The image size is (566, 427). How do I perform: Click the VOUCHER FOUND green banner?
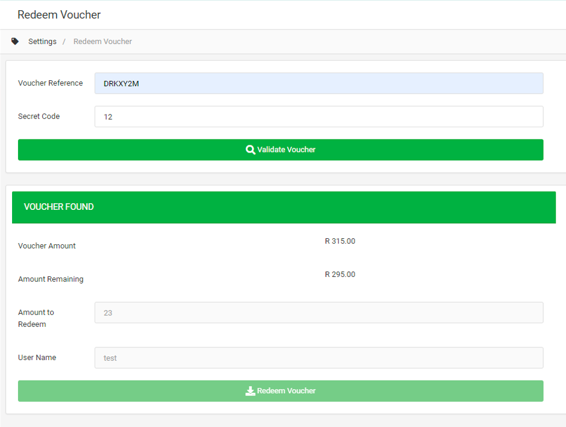[x=283, y=207]
